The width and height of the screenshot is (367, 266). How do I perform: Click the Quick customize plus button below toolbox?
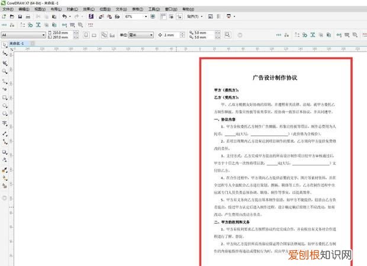tap(5, 198)
